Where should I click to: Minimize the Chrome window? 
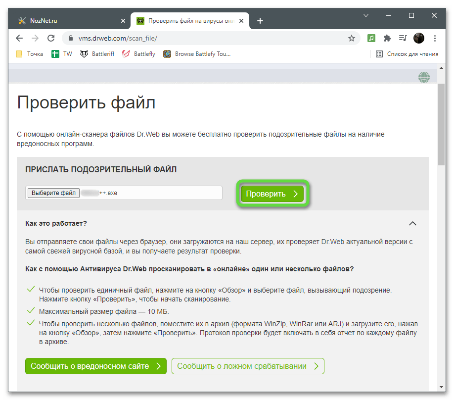[389, 15]
